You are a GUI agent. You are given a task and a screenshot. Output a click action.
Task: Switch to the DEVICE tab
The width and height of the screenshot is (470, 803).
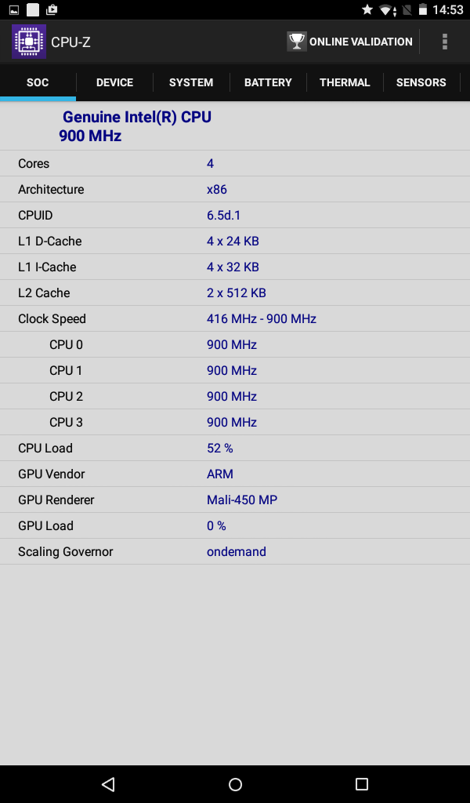click(114, 82)
